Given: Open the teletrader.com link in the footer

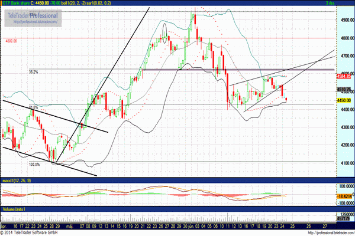Looking at the screenshot, I should [331, 232].
